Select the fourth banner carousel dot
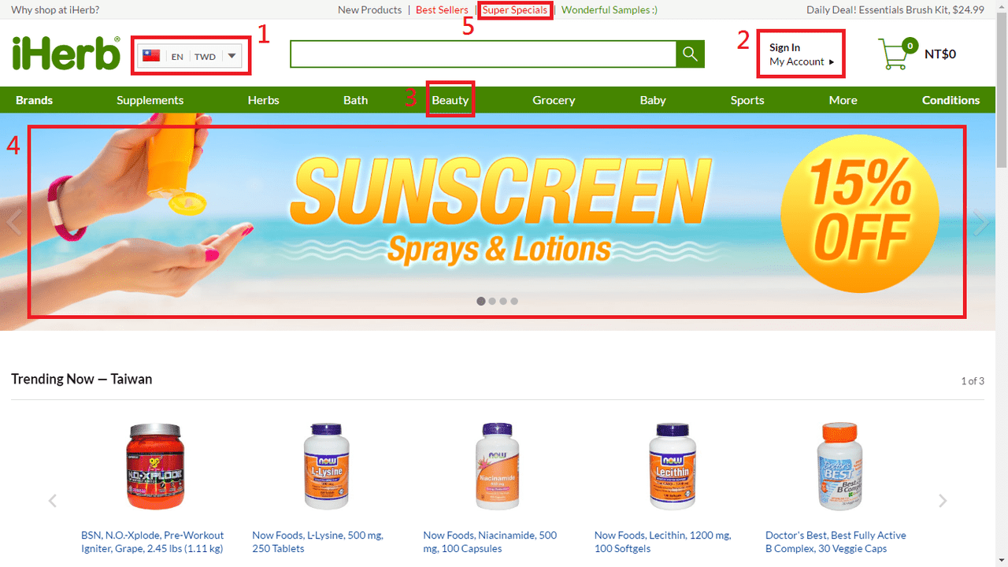The height and width of the screenshot is (567, 1008). coord(514,301)
